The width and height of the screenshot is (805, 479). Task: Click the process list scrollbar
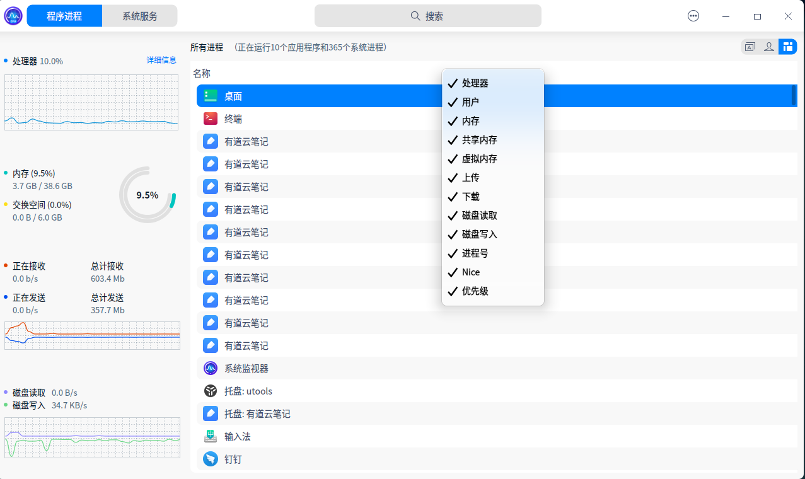point(794,95)
